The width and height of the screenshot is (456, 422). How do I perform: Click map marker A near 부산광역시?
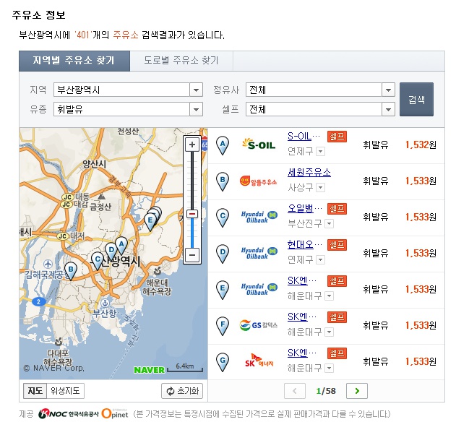[121, 246]
